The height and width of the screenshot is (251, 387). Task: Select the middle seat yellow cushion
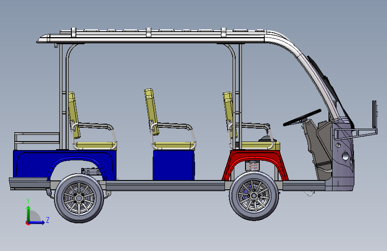coord(174,146)
